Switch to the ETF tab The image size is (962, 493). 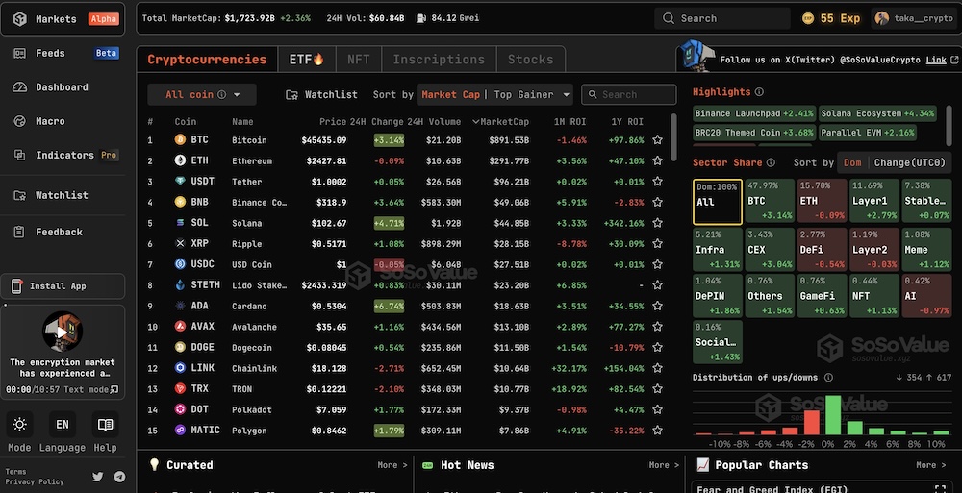(306, 60)
